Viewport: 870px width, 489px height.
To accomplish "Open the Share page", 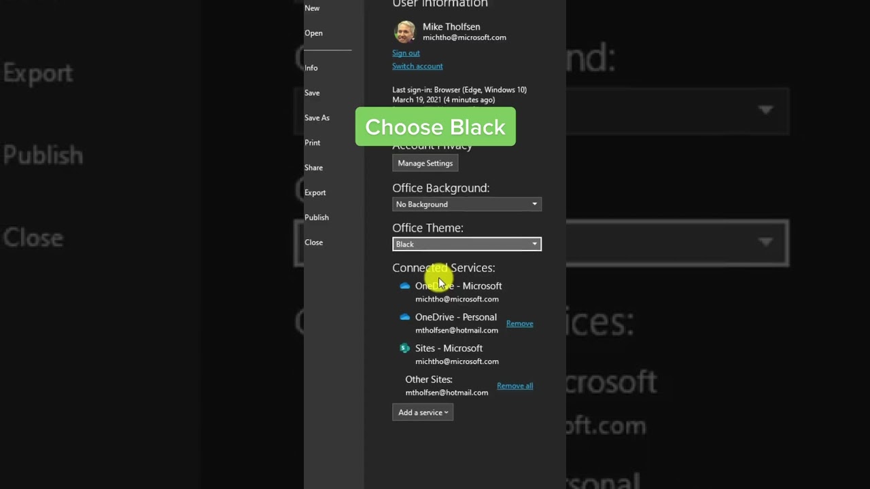I will pos(313,168).
